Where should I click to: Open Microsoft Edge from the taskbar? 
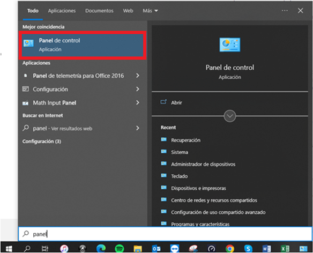click(x=101, y=249)
